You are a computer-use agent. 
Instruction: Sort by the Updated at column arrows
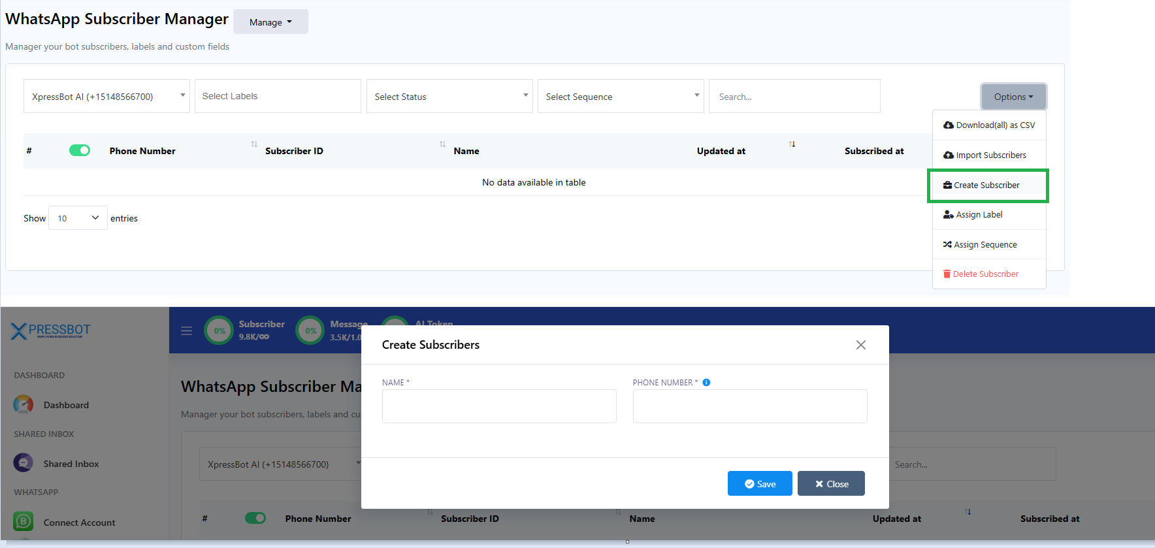click(x=792, y=144)
